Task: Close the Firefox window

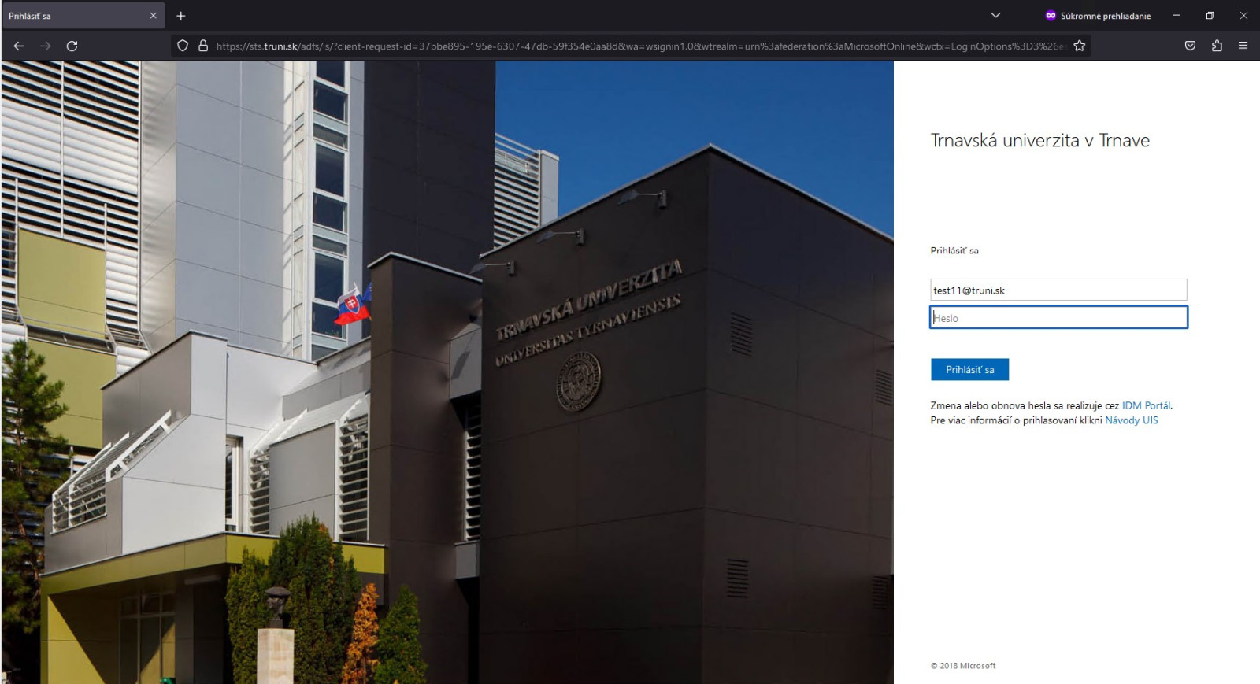Action: click(x=1243, y=15)
